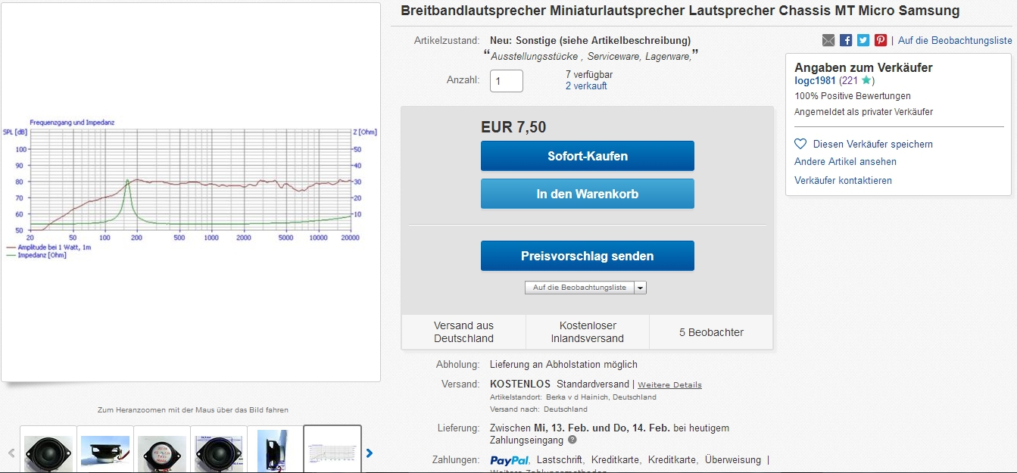Click Angemeldet als privater Verkäufer
The image size is (1017, 473).
(x=863, y=112)
